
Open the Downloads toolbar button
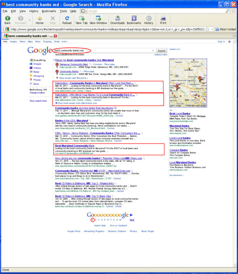point(117,20)
